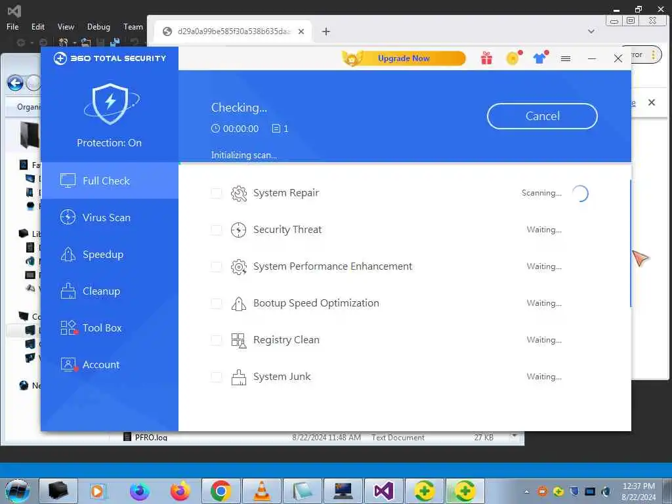Click the Scanning spinner for System Repair

tap(580, 194)
